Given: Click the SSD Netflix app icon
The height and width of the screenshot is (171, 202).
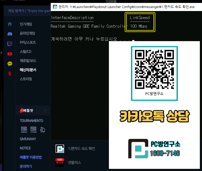Looking at the screenshot, I should click(60, 162).
